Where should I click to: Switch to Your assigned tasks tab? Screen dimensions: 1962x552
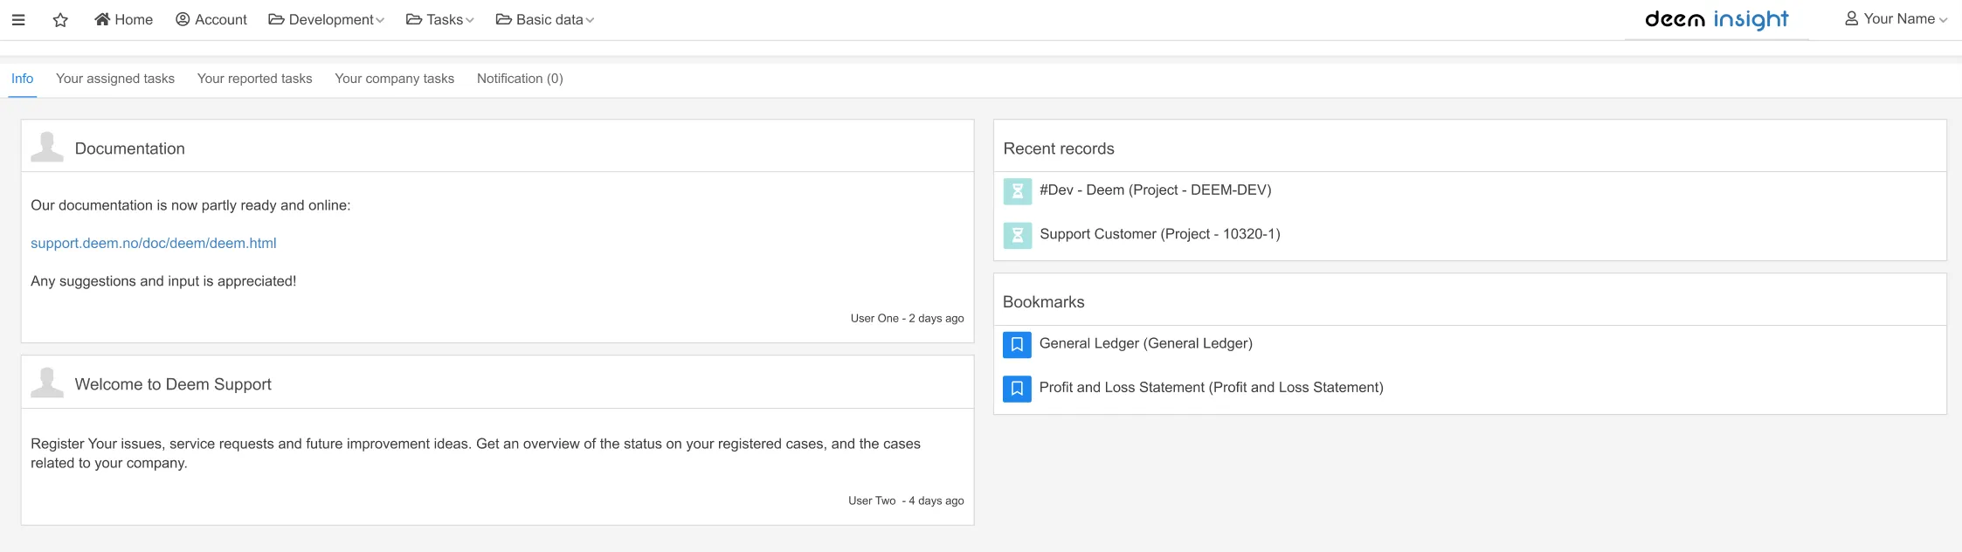coord(115,79)
